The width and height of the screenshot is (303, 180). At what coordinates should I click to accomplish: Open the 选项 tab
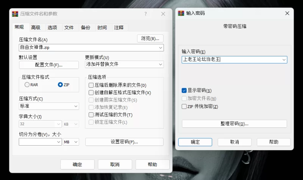pyautogui.click(x=52, y=28)
